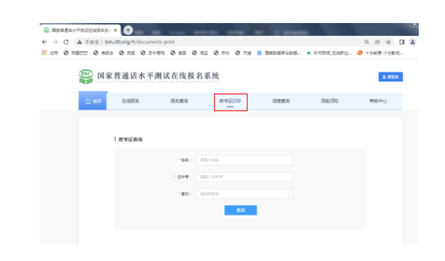Open the 在线报名 navigation tab
This screenshot has width=445, height=261.
[x=131, y=100]
